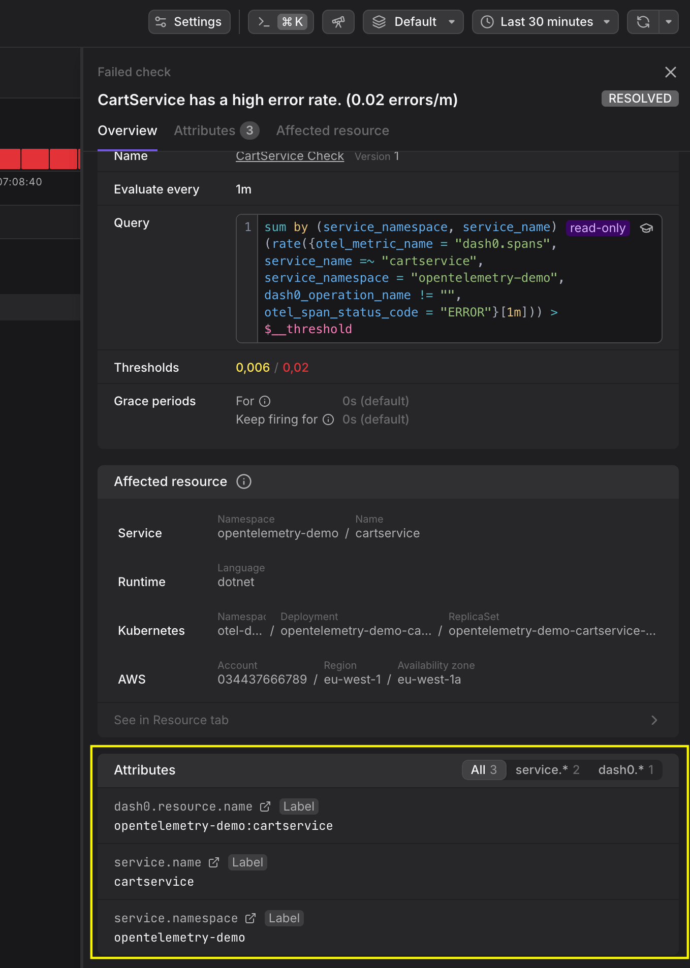Switch to the Affected resource tab
This screenshot has height=968, width=690.
coord(332,131)
